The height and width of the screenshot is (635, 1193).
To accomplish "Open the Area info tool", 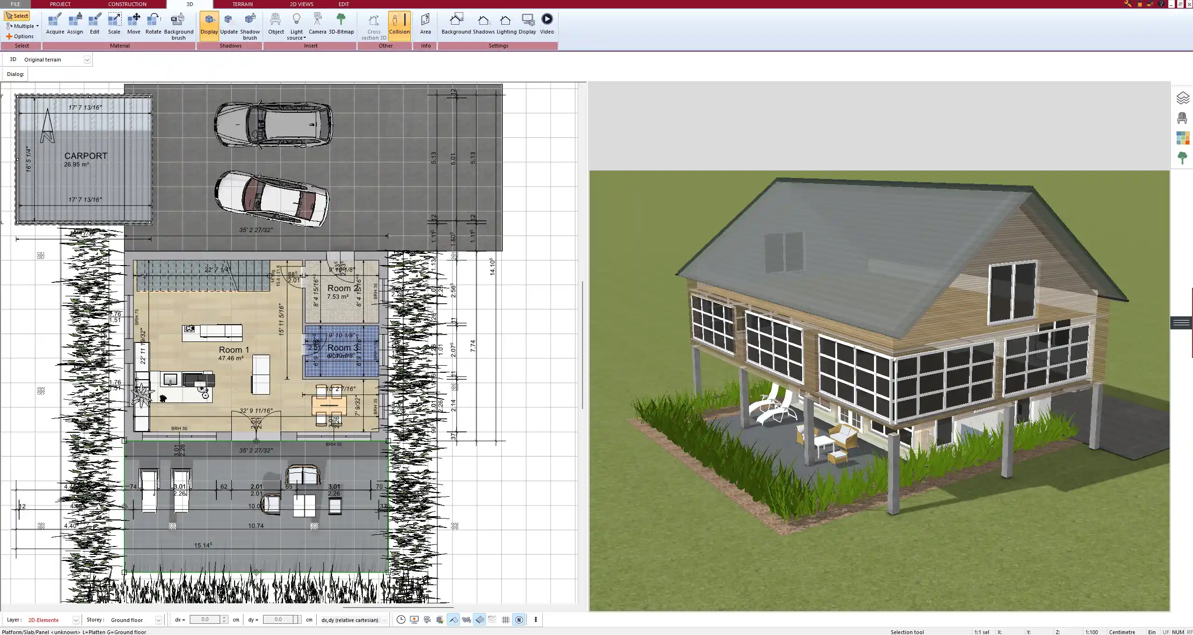I will [425, 24].
